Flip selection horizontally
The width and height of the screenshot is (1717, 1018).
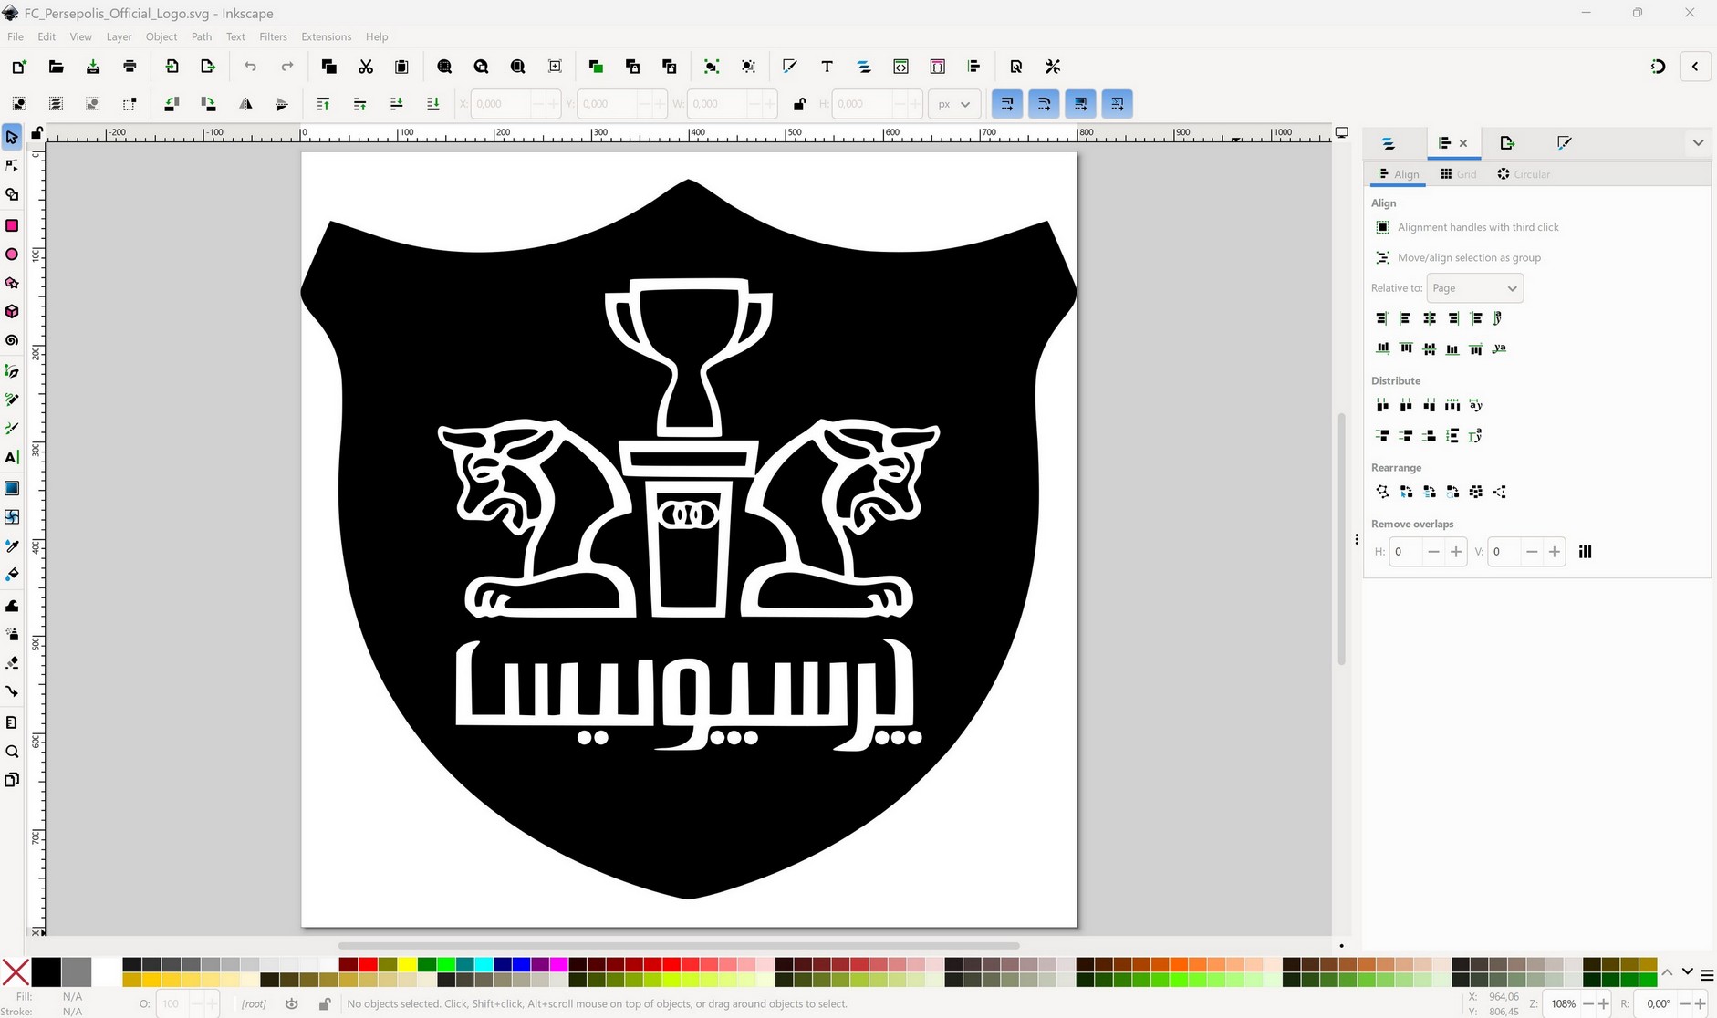(x=245, y=104)
